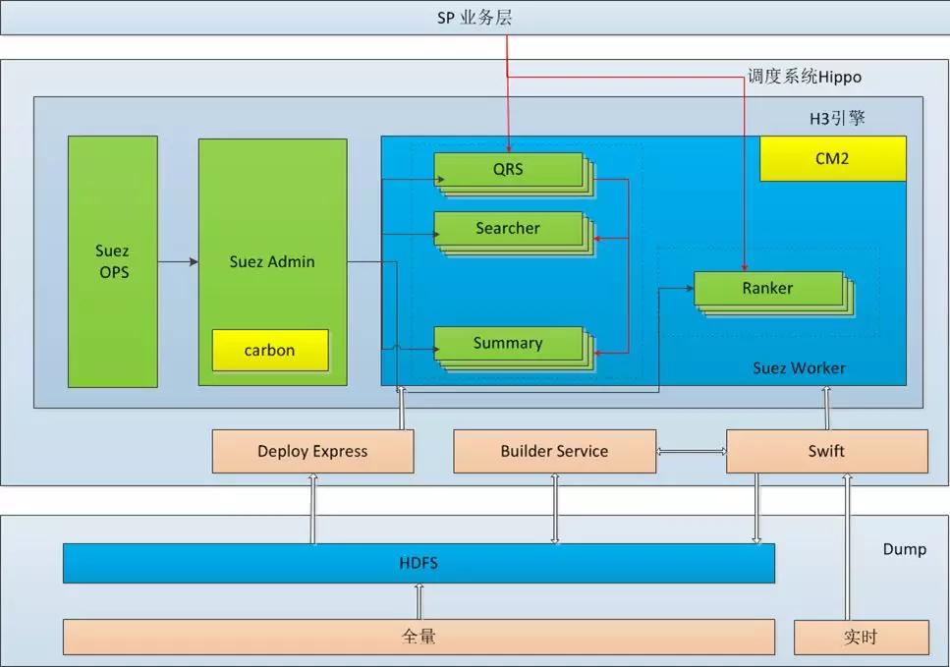Click the Suez OPS block
The width and height of the screenshot is (950, 667).
(113, 261)
